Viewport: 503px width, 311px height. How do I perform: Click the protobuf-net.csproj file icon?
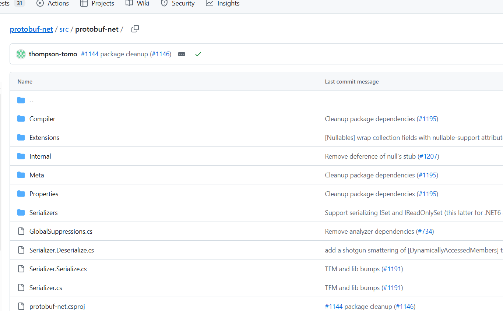[21, 307]
